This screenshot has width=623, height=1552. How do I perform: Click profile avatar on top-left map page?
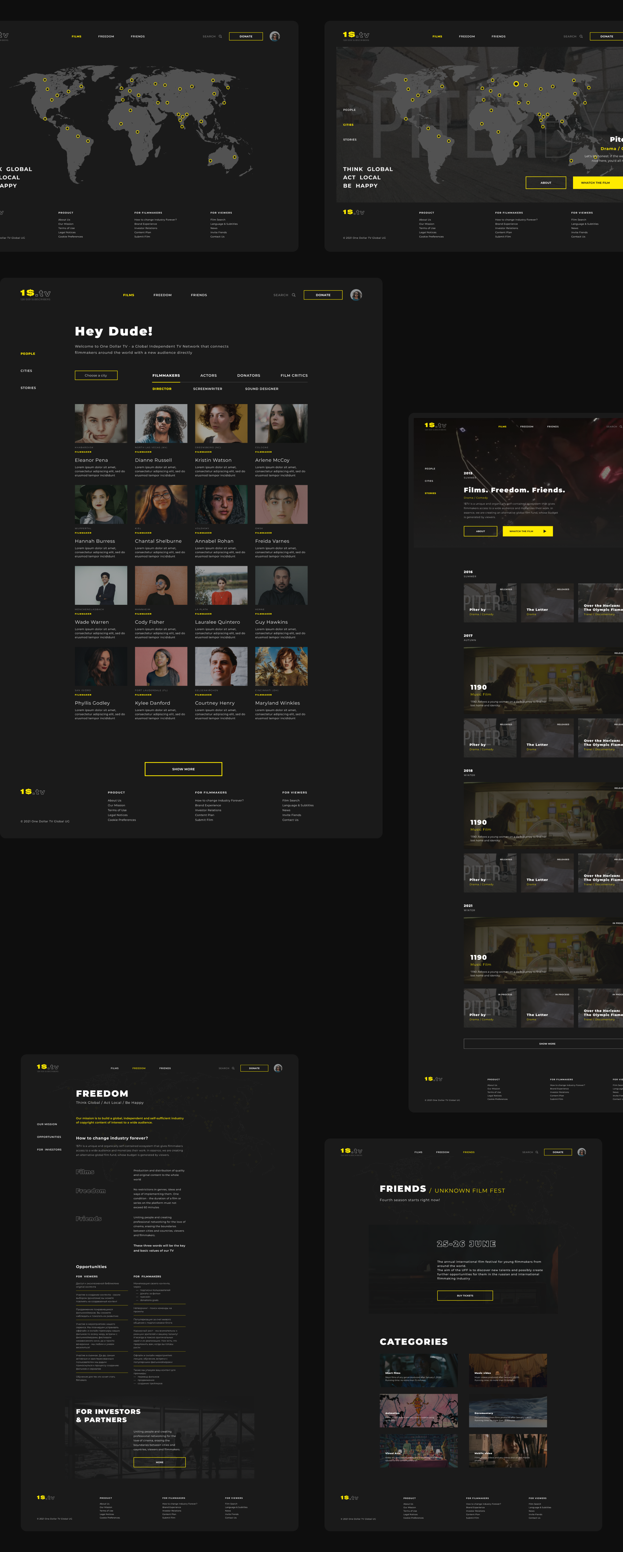coord(275,36)
